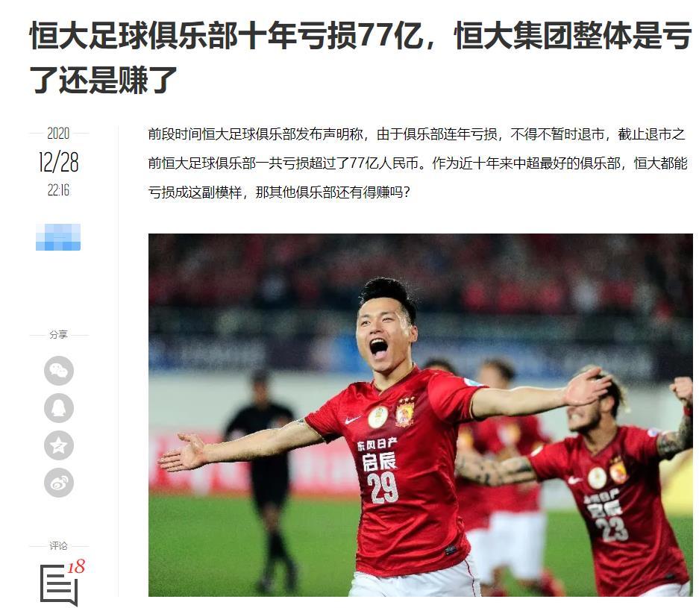699x608 pixels.
Task: Open comments via the speech bubble icon
Action: [58, 585]
